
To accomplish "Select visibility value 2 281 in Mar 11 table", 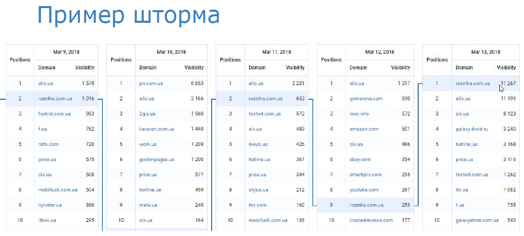I will coord(298,83).
